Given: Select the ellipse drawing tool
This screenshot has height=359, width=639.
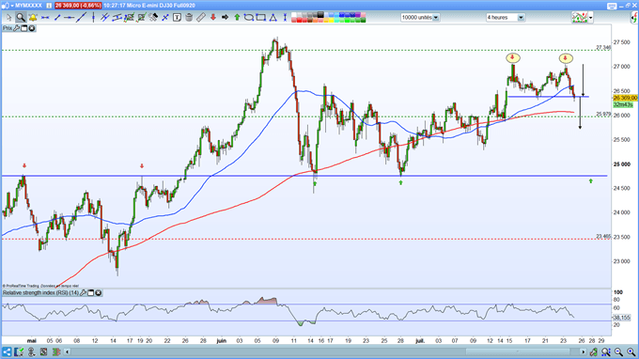Looking at the screenshot, I should pyautogui.click(x=249, y=18).
